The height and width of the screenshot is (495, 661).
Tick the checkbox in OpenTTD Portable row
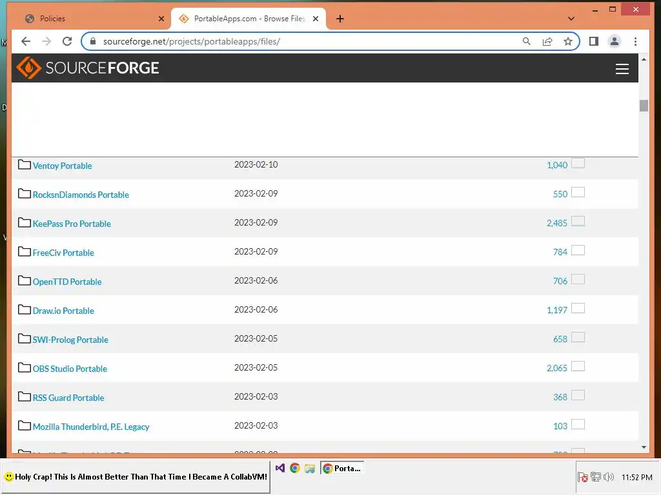578,280
